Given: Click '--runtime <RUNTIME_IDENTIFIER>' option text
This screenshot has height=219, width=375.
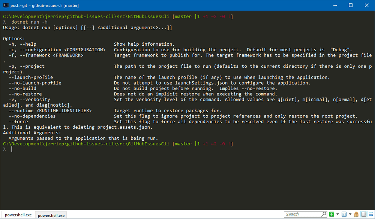Looking at the screenshot, I should point(50,110).
